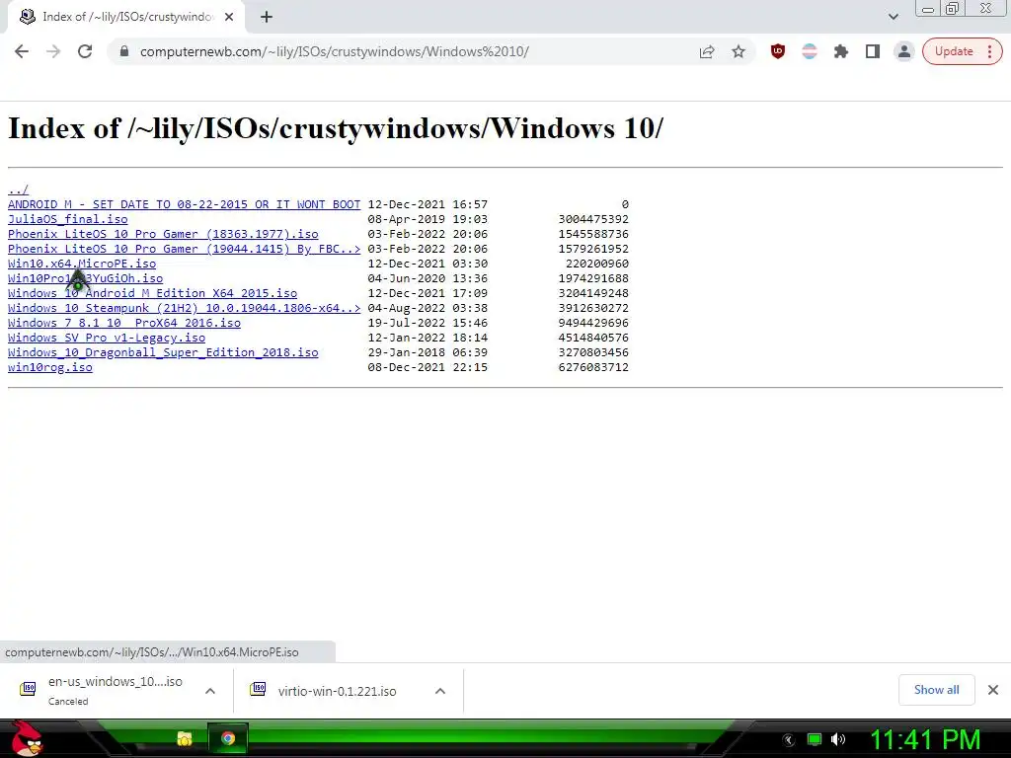Open the volume speaker tray icon
The height and width of the screenshot is (758, 1011).
pos(838,739)
